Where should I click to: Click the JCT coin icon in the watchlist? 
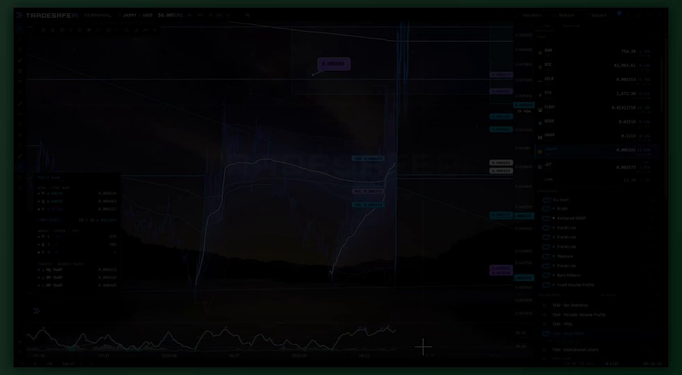(x=540, y=166)
